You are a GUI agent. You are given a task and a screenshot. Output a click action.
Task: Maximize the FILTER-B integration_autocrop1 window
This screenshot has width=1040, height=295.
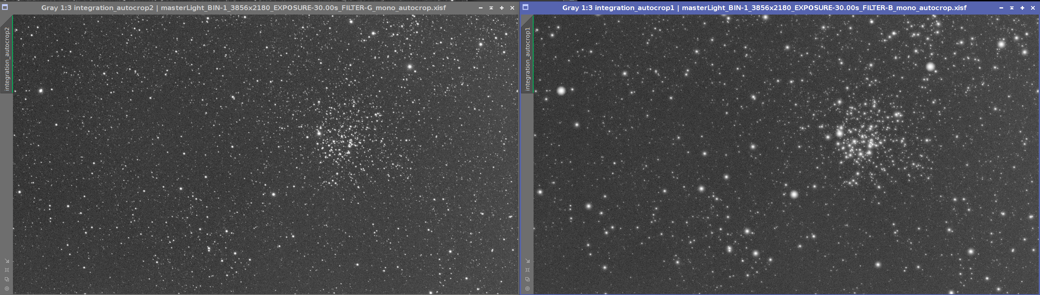point(1022,8)
